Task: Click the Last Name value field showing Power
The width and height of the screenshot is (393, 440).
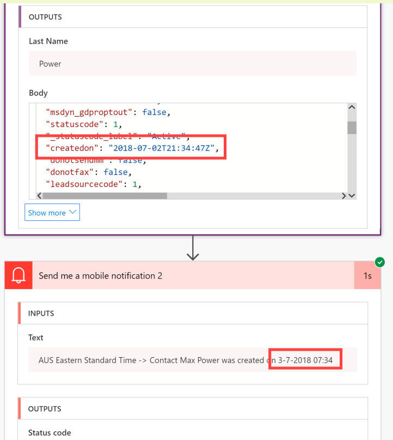Action: pyautogui.click(x=193, y=64)
